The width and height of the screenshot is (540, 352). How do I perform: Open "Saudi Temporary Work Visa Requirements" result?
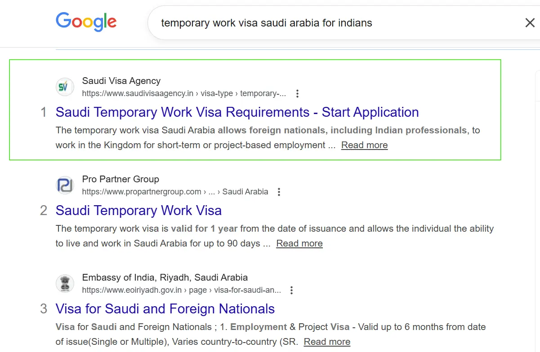point(237,112)
